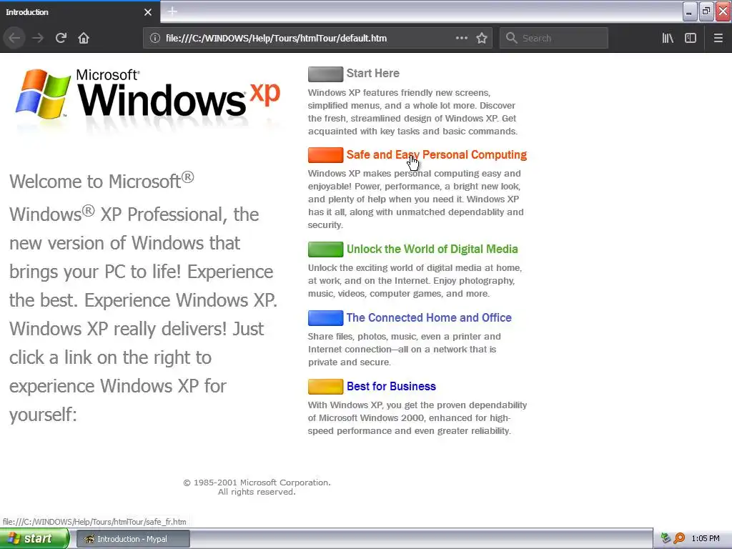Select the Introduction tab
732x549 pixels.
pyautogui.click(x=80, y=12)
